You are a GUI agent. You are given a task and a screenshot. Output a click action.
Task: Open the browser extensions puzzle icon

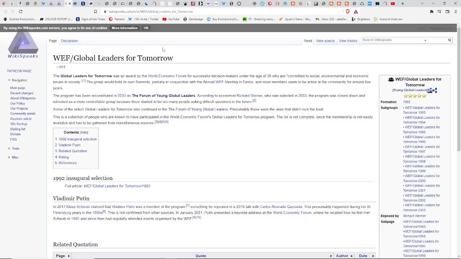431,12
